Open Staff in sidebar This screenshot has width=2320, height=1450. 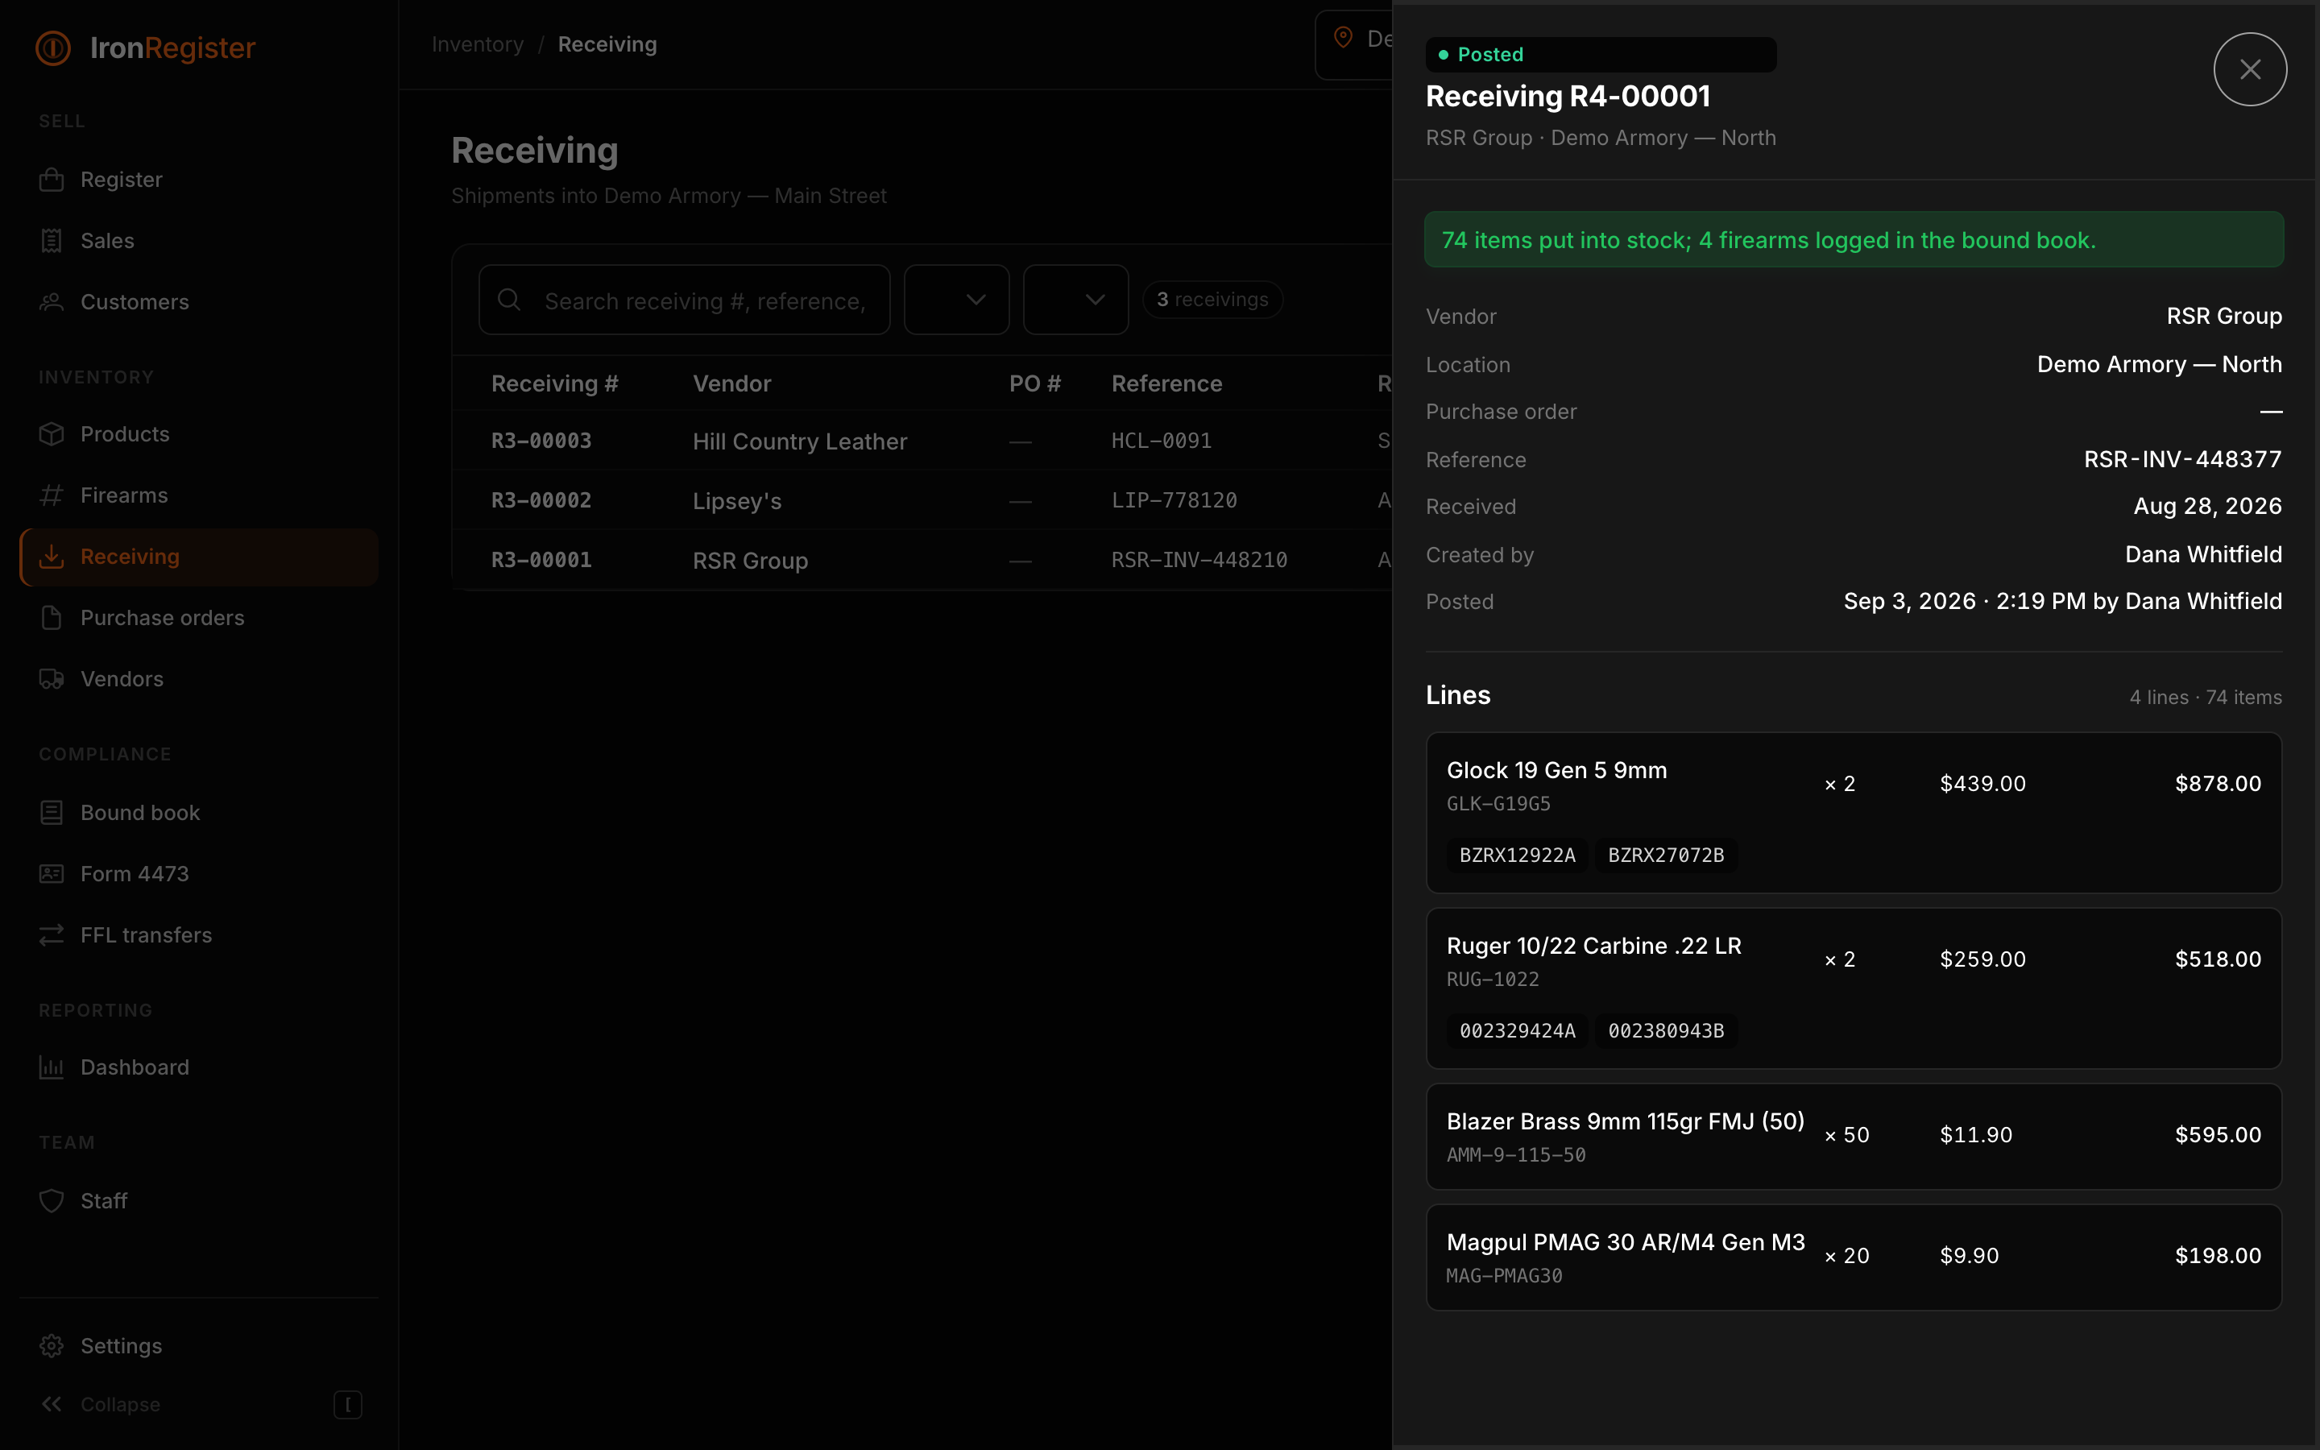pos(198,1202)
